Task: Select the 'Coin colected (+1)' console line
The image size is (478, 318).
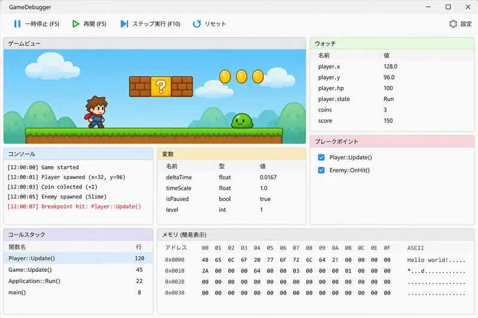Action: tap(53, 187)
